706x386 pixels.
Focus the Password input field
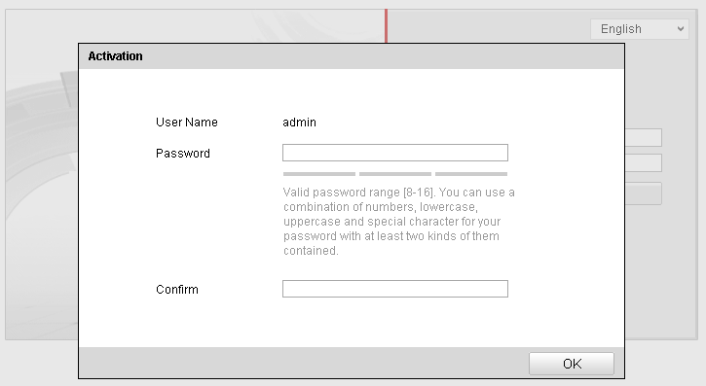coord(395,153)
